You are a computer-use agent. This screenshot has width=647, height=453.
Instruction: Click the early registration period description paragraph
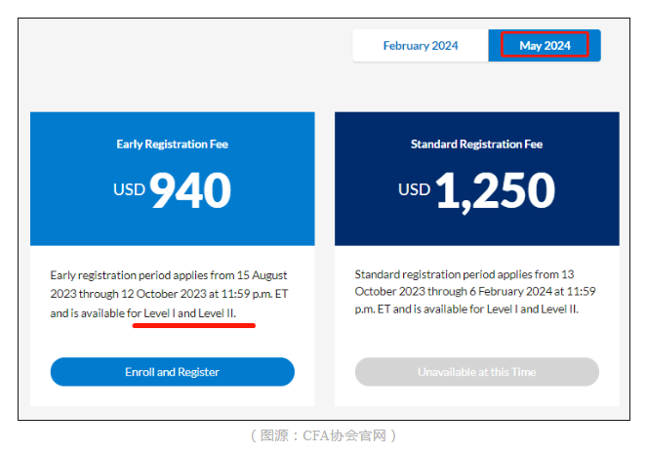pos(169,294)
